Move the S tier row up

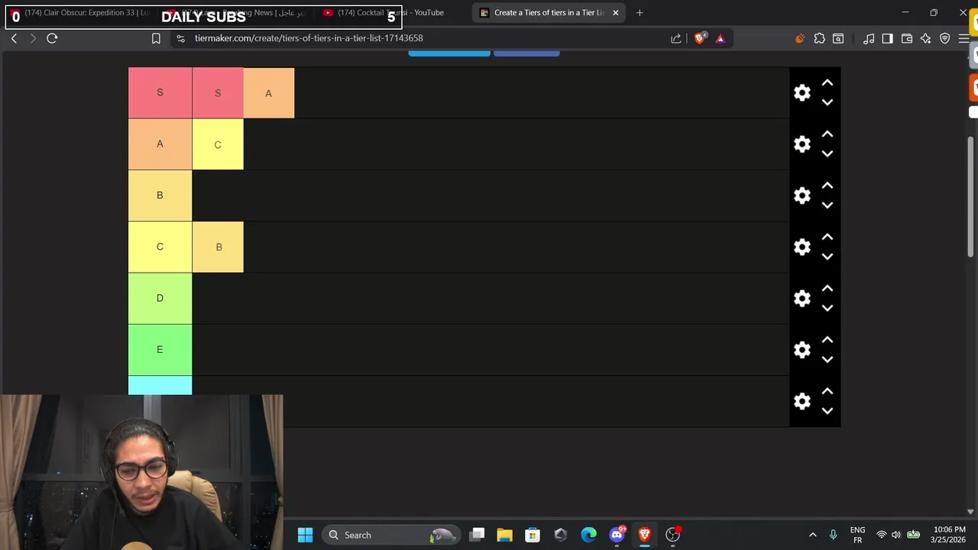pyautogui.click(x=827, y=82)
